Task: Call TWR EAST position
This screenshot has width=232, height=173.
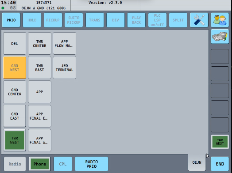Action: click(x=39, y=68)
